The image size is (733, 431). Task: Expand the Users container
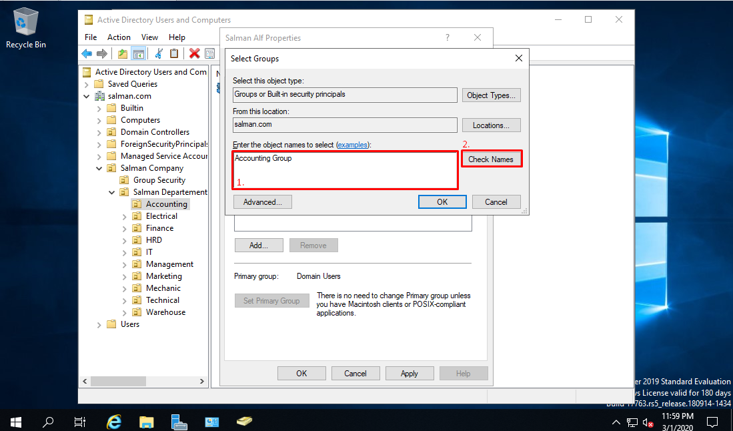(x=99, y=325)
